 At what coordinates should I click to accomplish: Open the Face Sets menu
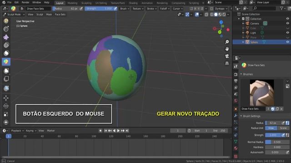tap(60, 14)
